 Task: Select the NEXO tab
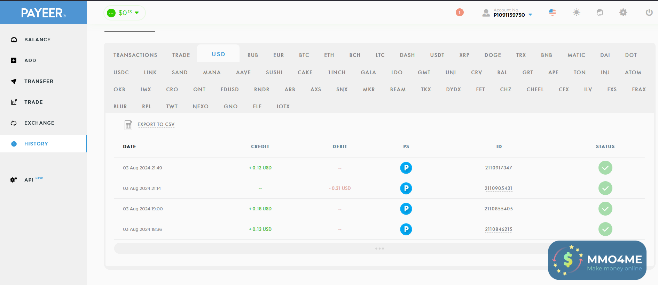click(x=201, y=107)
